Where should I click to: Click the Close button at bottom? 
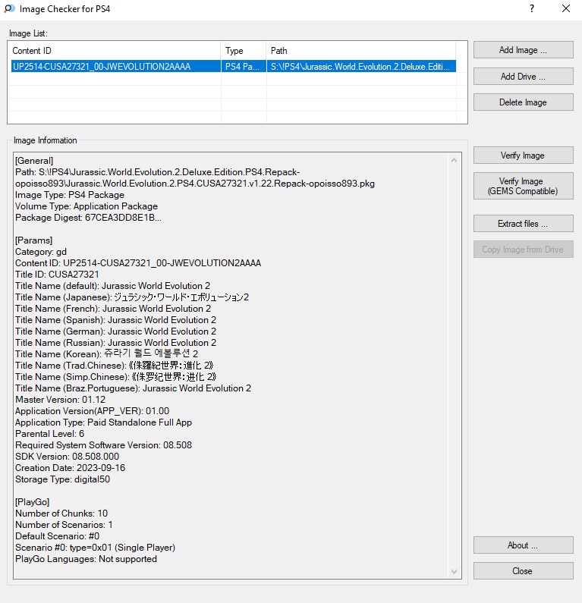click(523, 571)
